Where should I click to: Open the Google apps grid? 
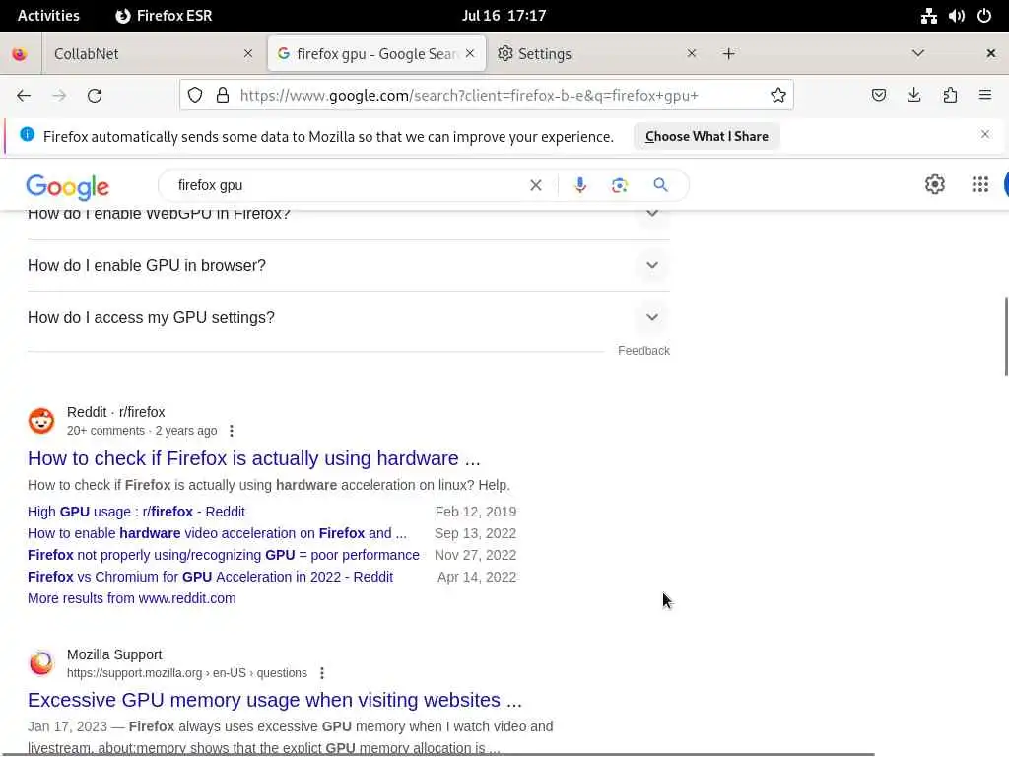(x=980, y=184)
